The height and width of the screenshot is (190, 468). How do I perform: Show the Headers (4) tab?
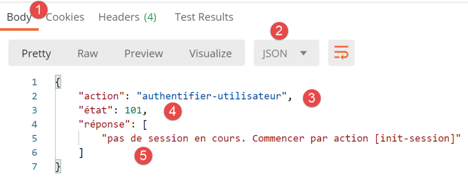tap(127, 18)
